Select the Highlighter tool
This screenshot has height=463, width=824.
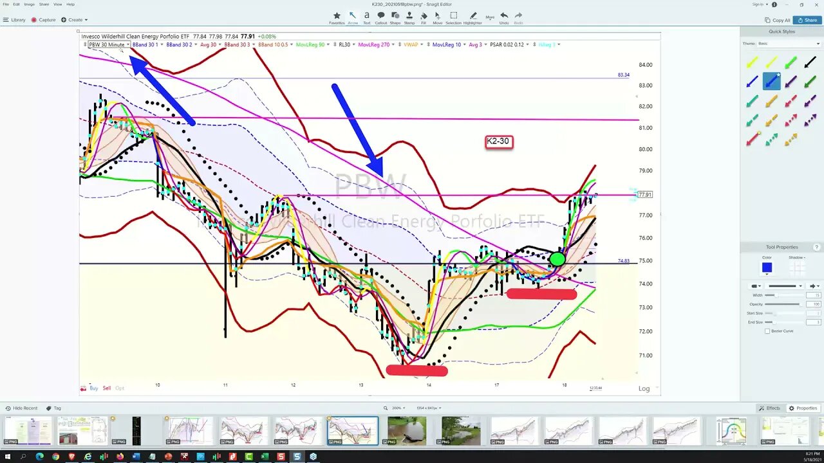(x=473, y=18)
